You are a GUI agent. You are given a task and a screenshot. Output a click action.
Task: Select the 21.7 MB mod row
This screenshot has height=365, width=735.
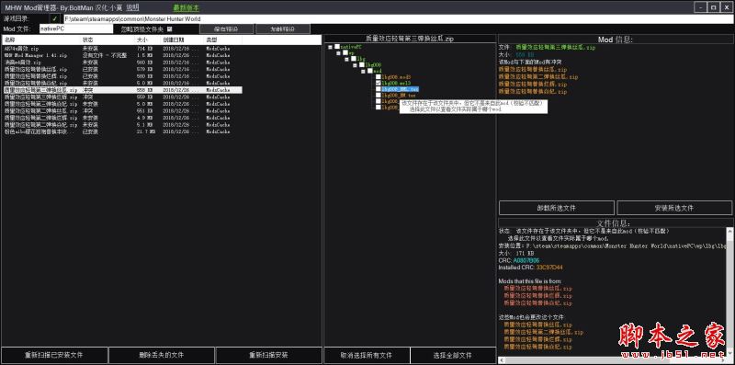(x=122, y=131)
